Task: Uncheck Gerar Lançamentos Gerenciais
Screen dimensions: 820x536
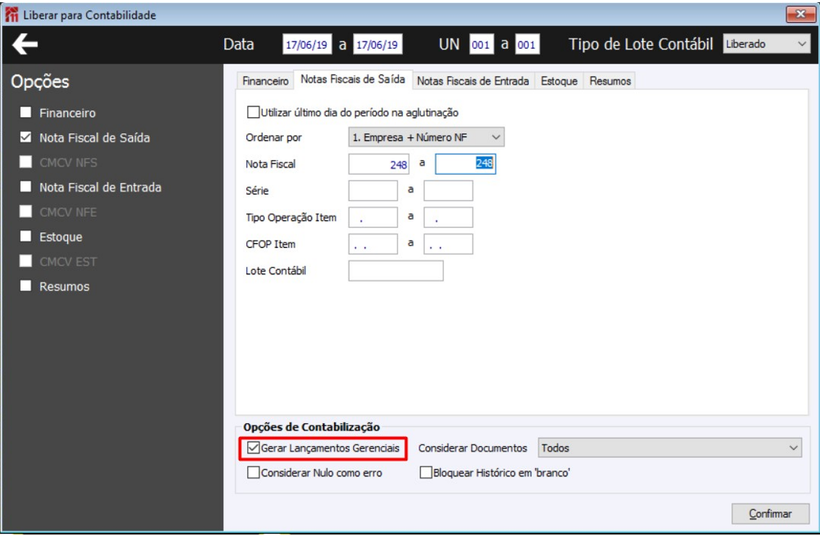Action: 253,448
